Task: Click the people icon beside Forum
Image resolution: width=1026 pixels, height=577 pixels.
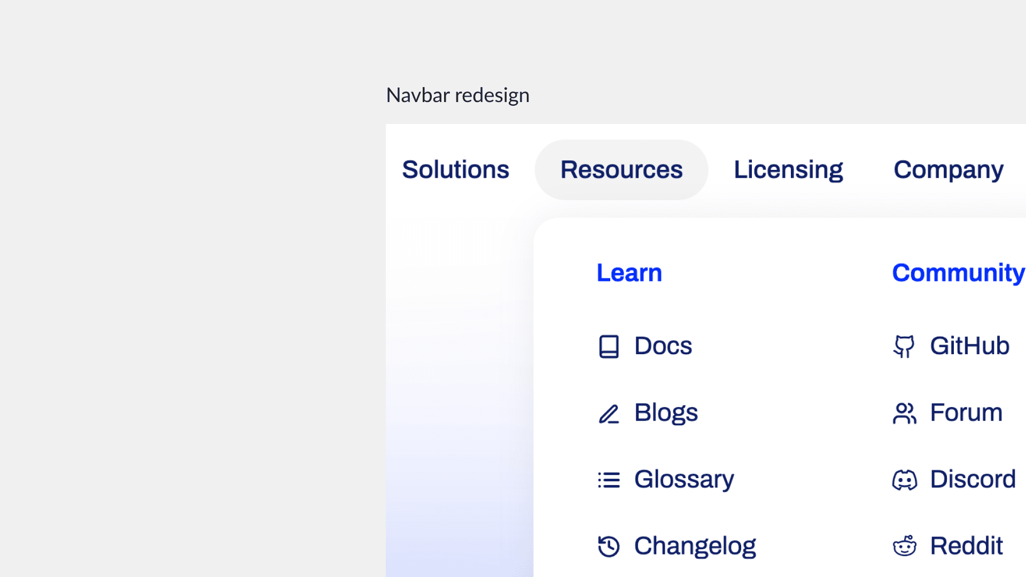Action: tap(904, 414)
